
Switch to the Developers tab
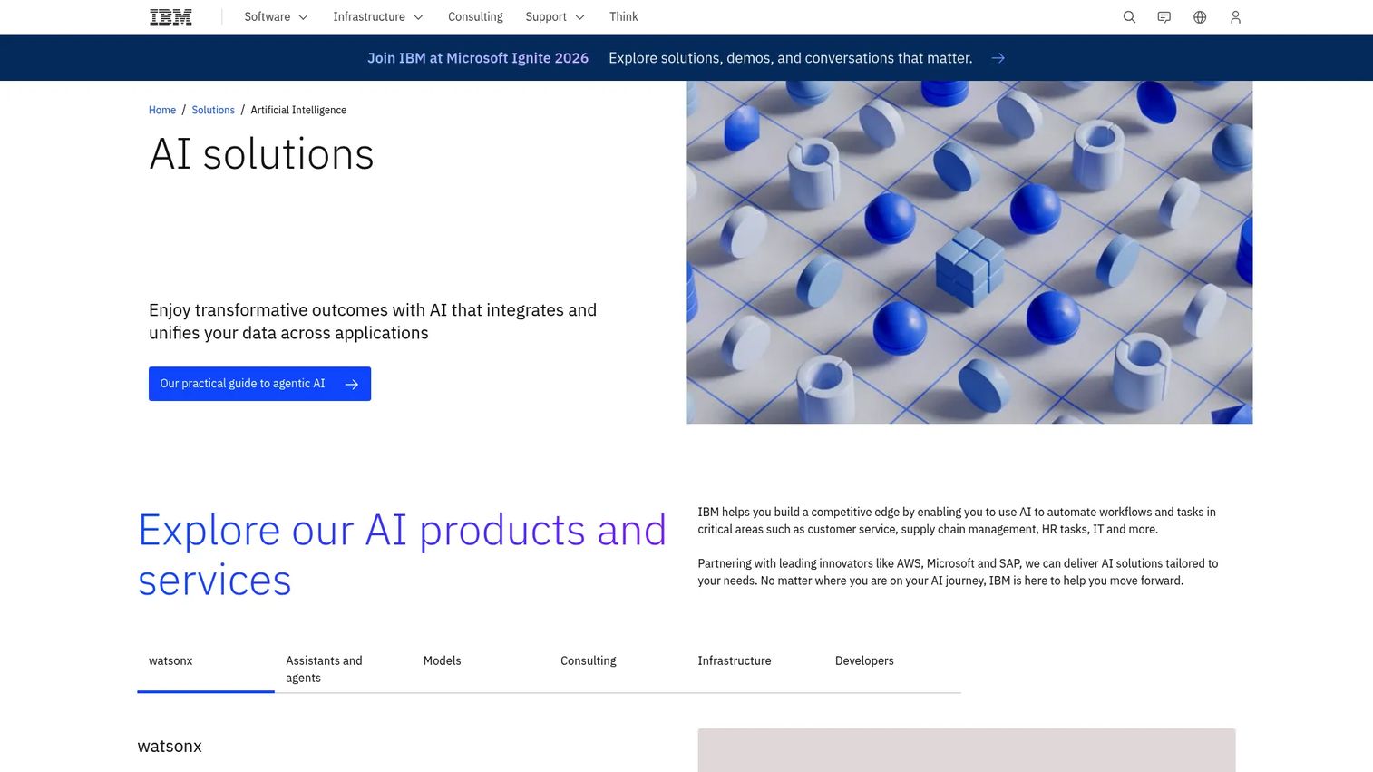[892, 669]
